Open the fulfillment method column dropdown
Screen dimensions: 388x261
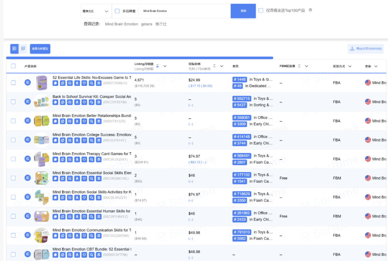click(350, 67)
